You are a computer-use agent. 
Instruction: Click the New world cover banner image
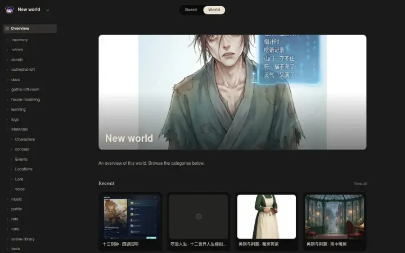click(x=232, y=92)
